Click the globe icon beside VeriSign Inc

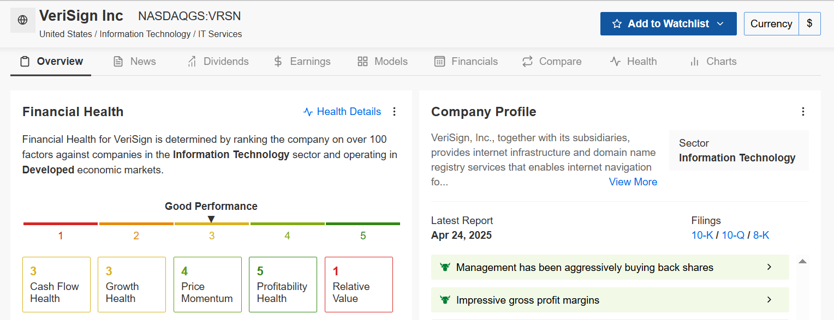(x=22, y=20)
